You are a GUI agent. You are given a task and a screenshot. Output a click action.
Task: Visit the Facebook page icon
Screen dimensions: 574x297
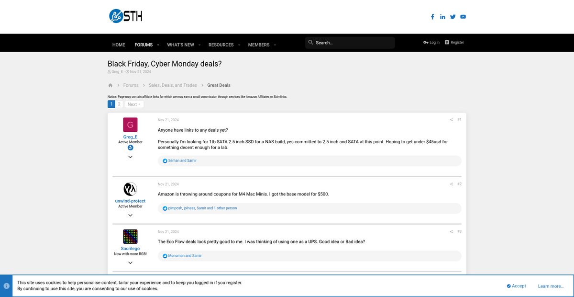[432, 17]
